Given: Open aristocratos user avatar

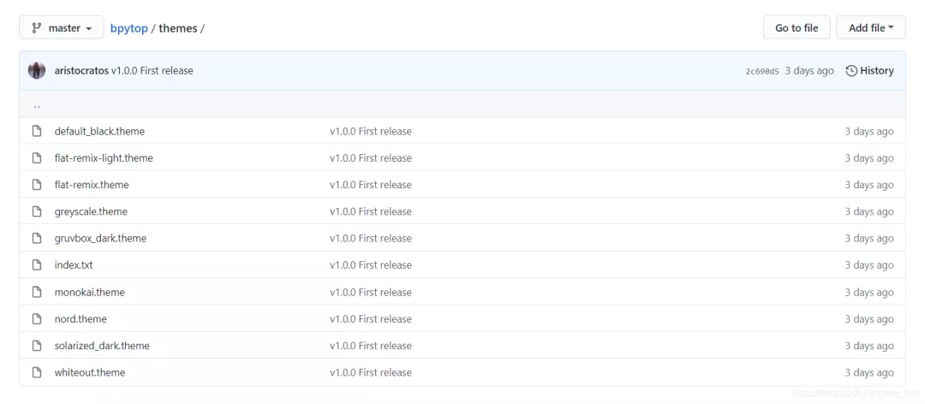Looking at the screenshot, I should [37, 71].
